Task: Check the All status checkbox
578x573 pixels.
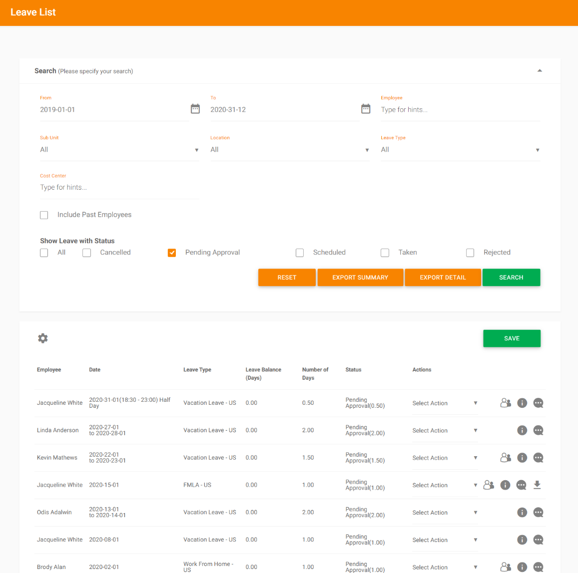Action: 44,253
